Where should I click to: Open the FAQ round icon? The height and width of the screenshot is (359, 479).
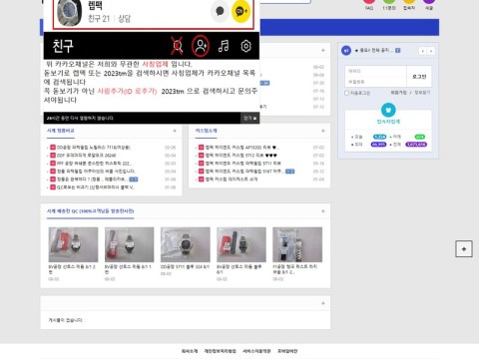[369, 2]
